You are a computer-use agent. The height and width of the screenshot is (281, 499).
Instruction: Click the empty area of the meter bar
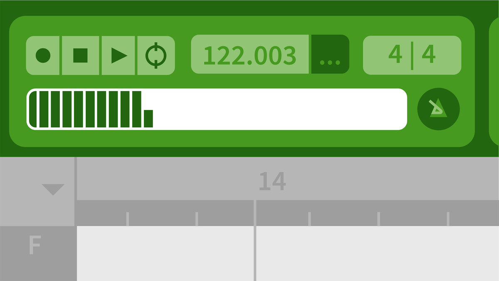279,109
